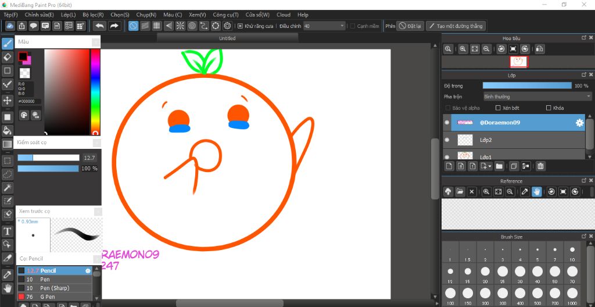Select the Pen (Sharp) brush

pyautogui.click(x=54, y=288)
